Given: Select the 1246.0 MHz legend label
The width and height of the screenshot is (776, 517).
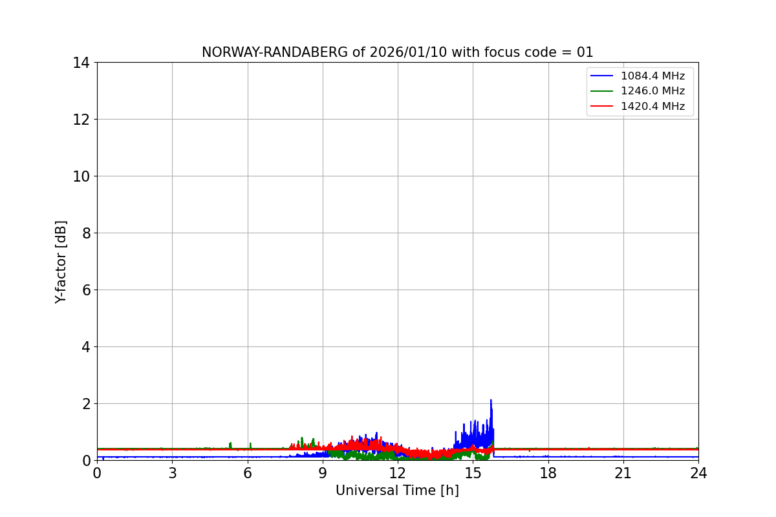Looking at the screenshot, I should 652,91.
